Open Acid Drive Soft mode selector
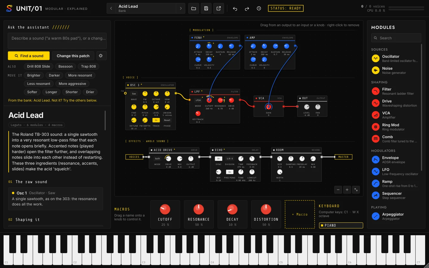The width and height of the screenshot is (429, 268). pos(157,158)
